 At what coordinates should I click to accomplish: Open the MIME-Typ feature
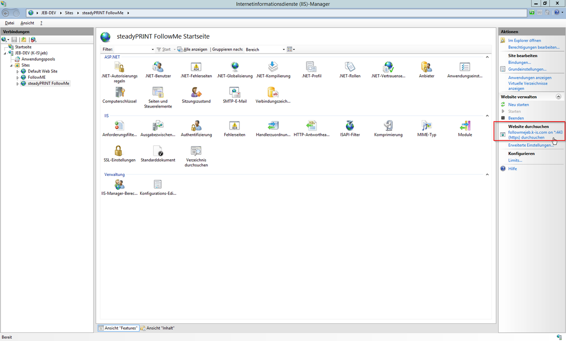pos(426,129)
